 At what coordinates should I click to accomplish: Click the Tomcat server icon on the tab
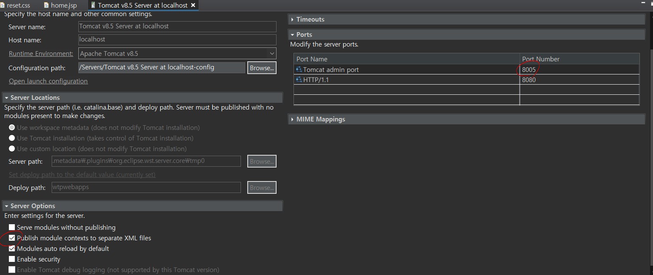pos(93,5)
